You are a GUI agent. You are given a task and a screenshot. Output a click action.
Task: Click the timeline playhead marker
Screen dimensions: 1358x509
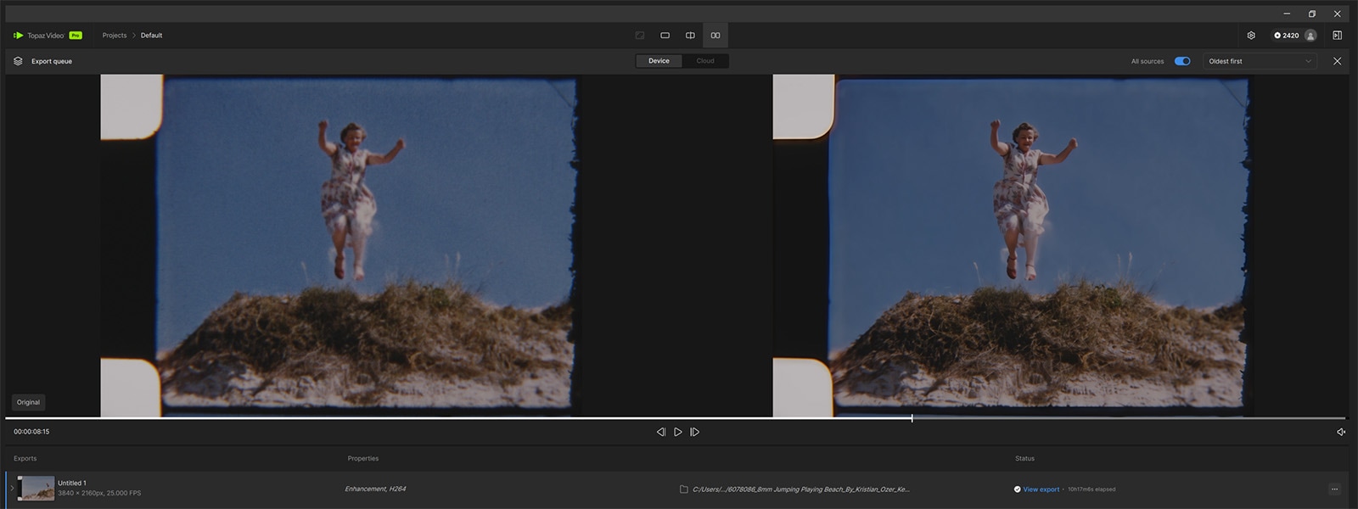click(x=912, y=418)
